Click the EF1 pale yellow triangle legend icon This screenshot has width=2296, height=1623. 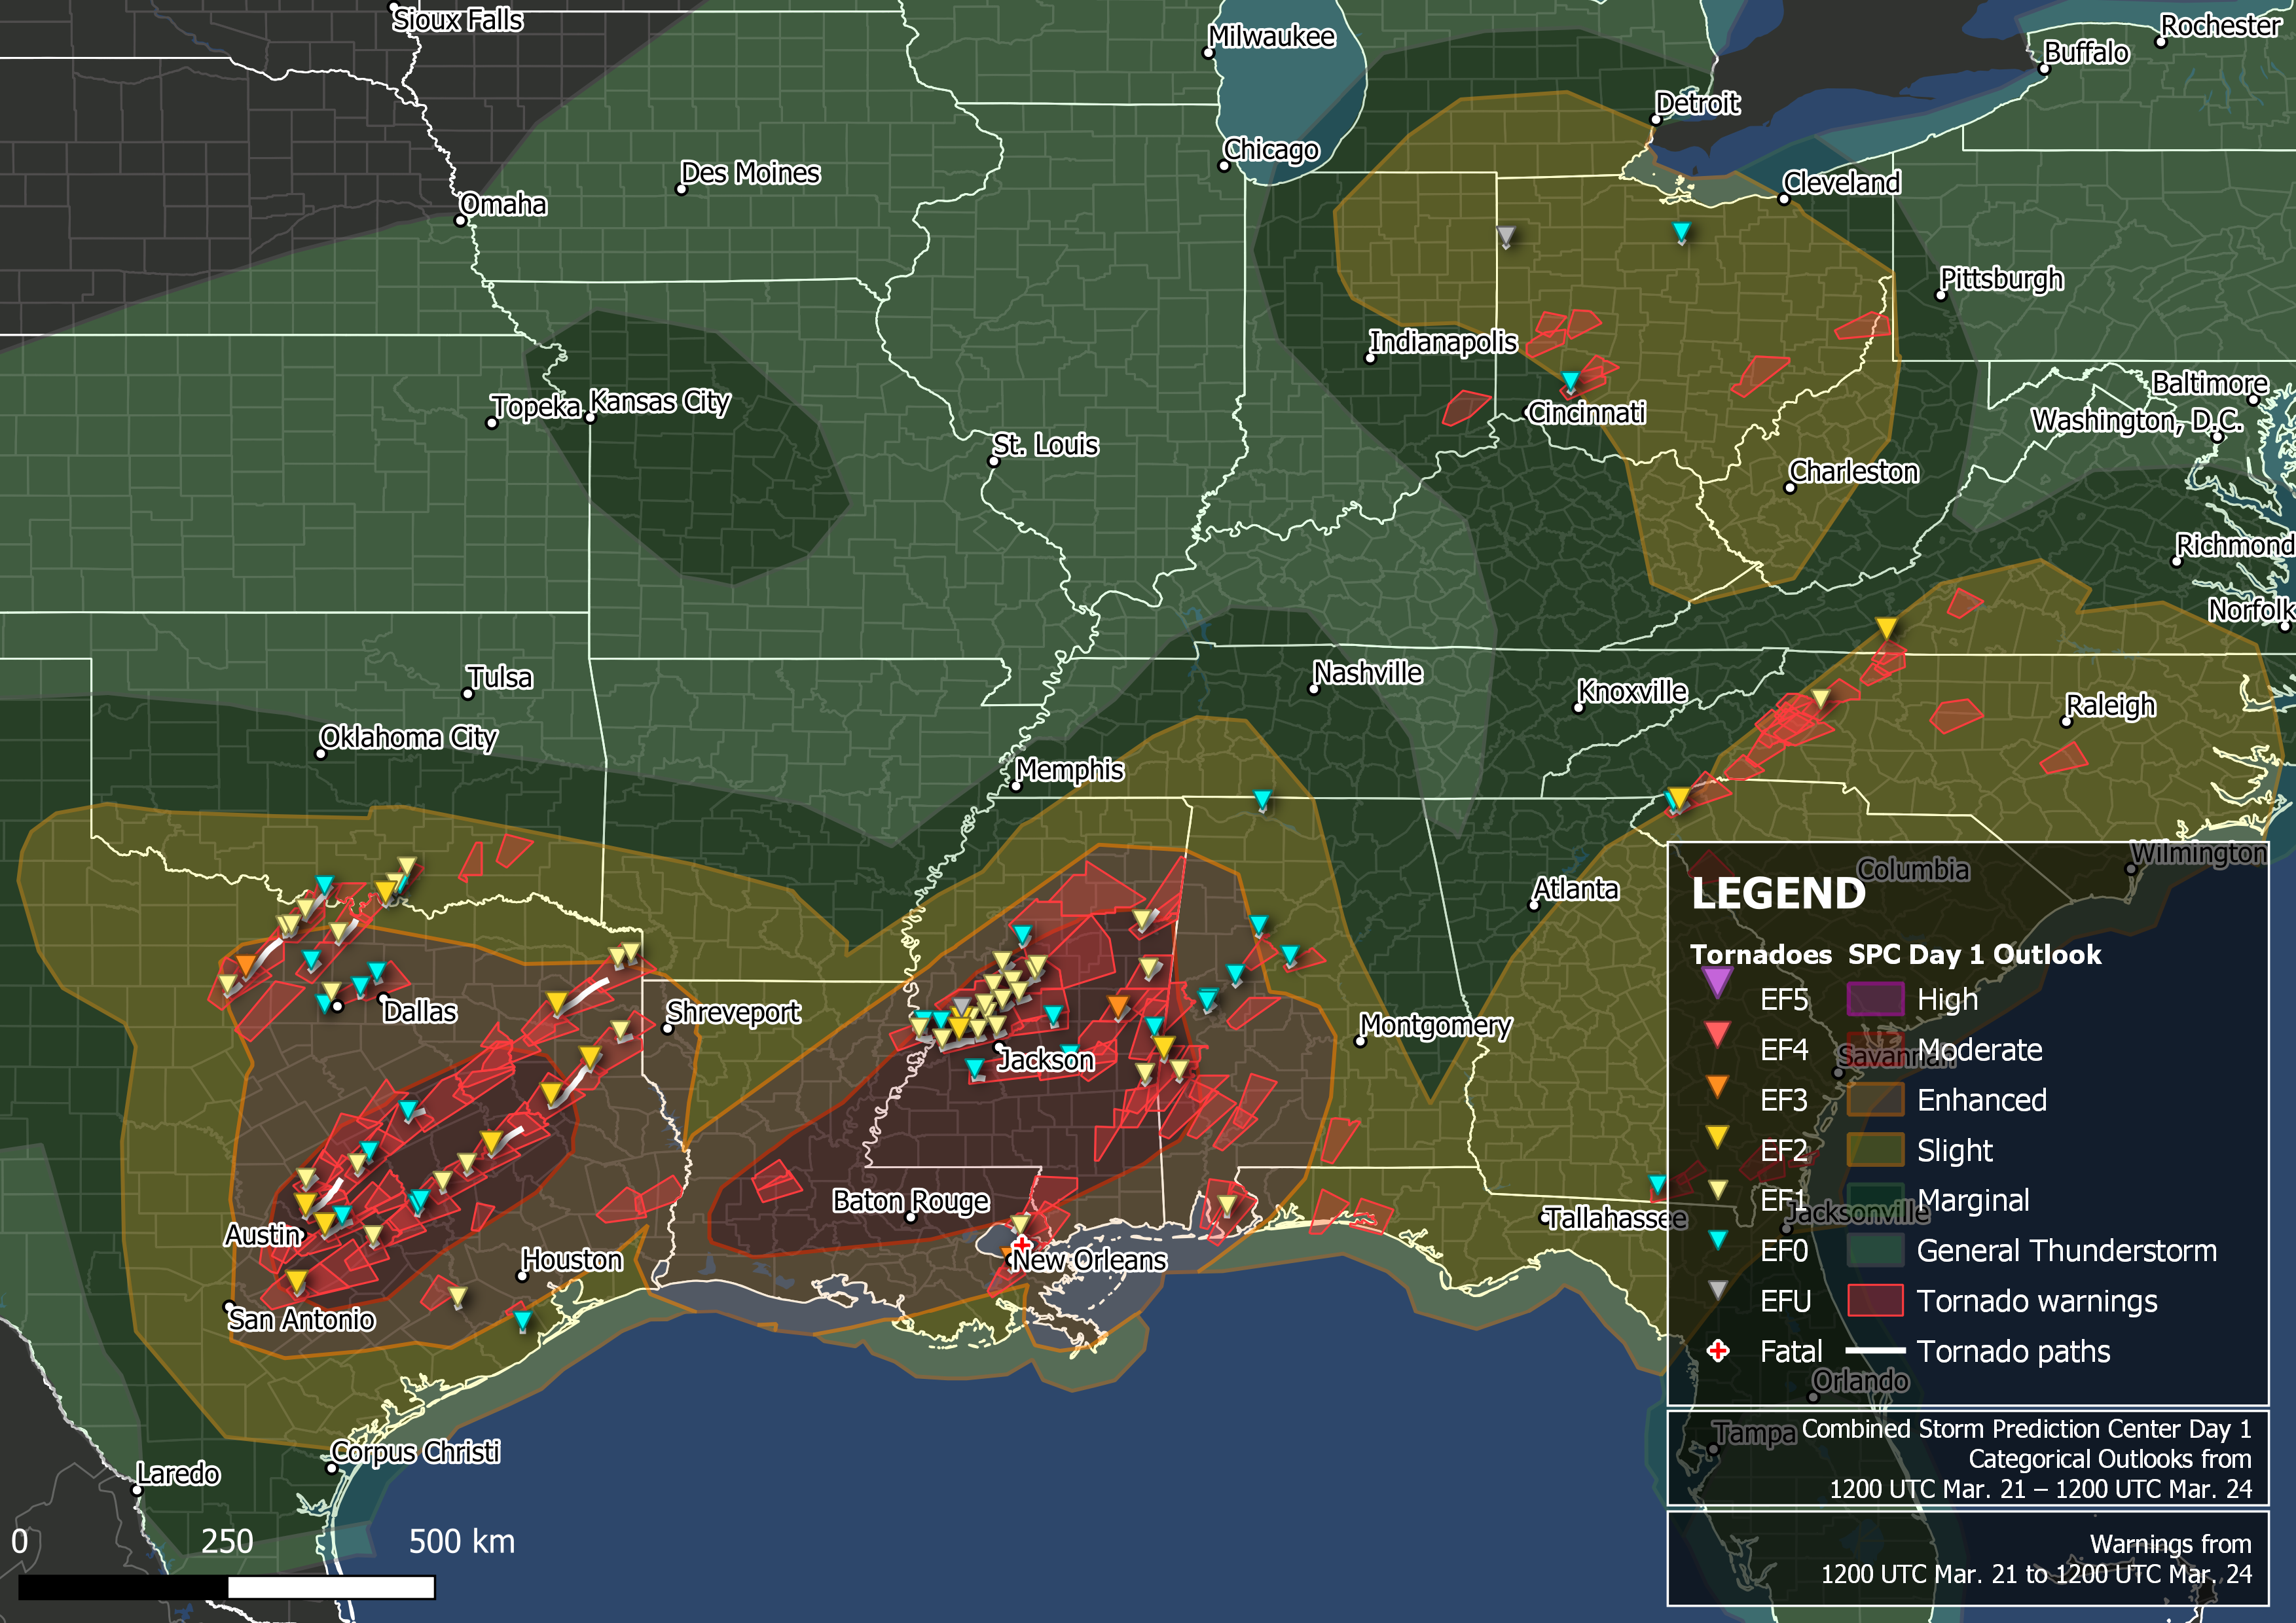[x=1717, y=1189]
